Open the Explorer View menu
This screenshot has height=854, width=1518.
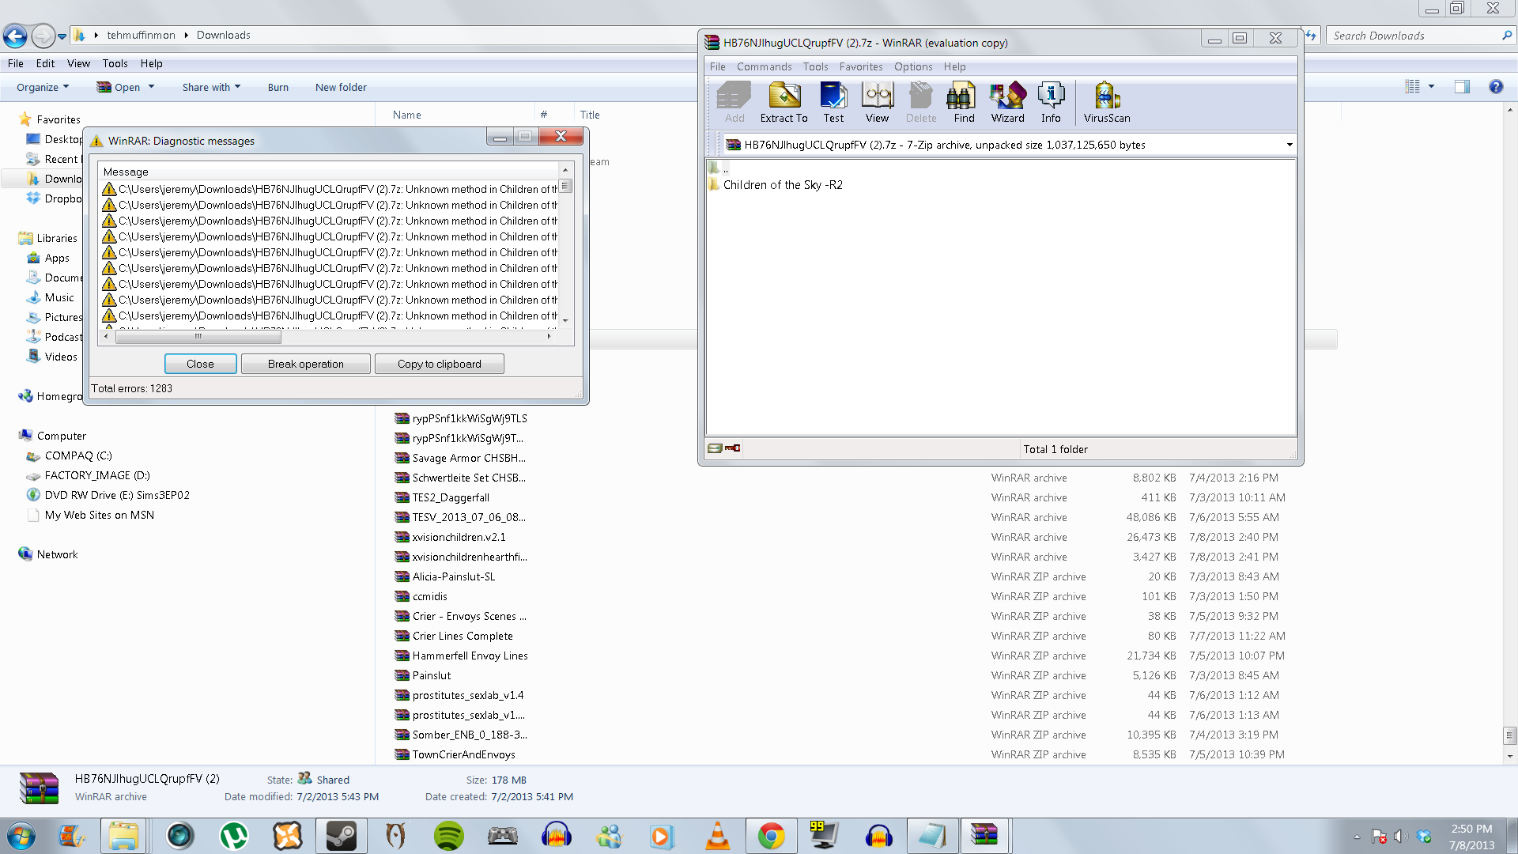(78, 63)
